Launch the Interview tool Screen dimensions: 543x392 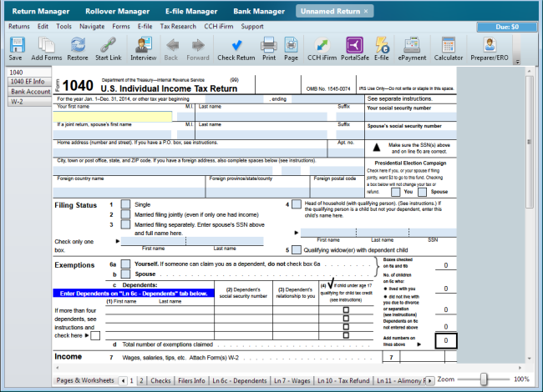pos(144,48)
